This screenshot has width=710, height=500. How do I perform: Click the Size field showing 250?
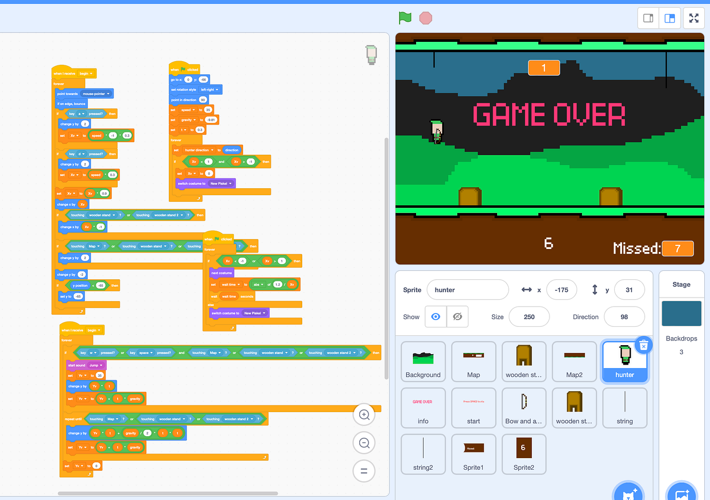[x=529, y=317]
